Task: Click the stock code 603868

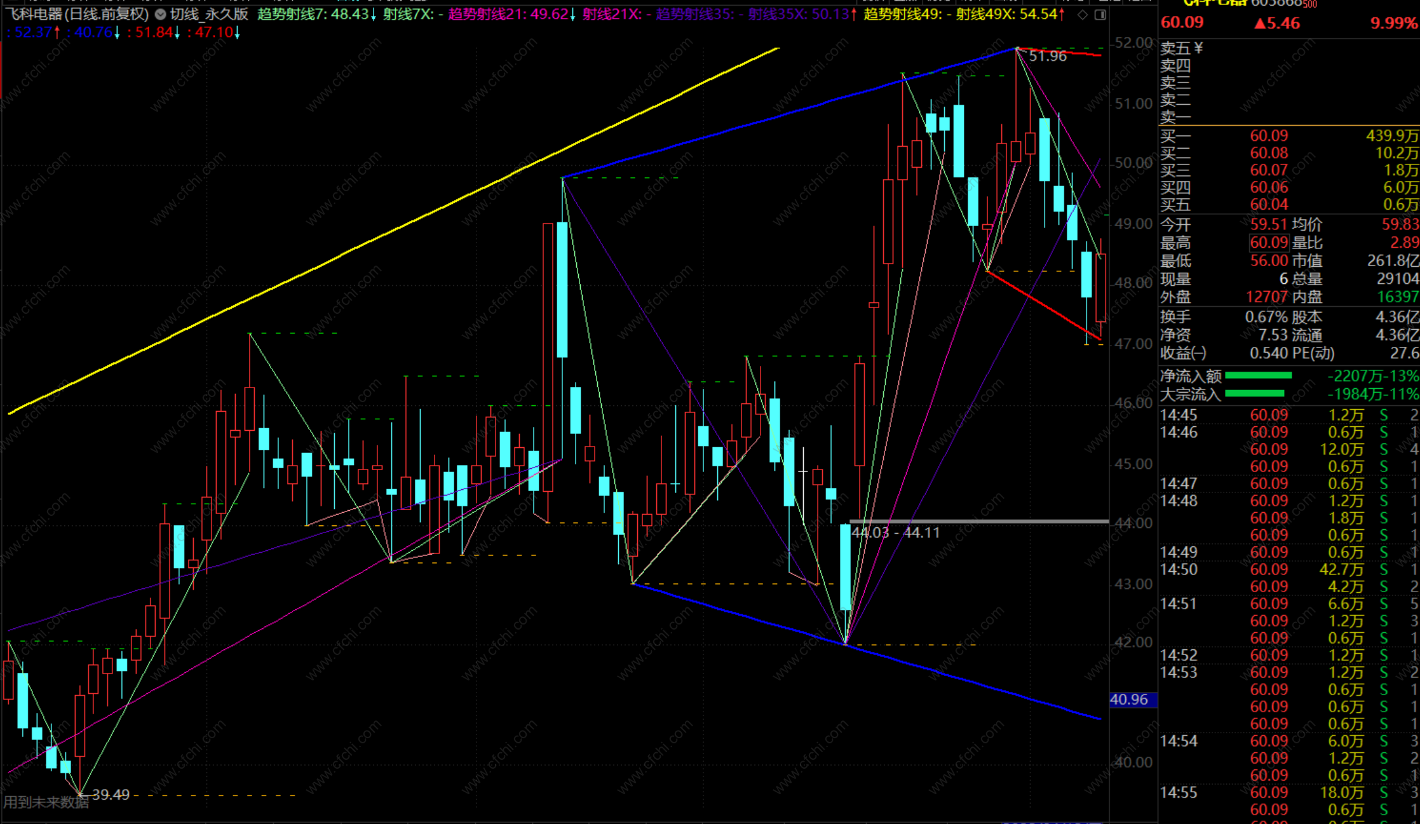Action: tap(1275, 3)
